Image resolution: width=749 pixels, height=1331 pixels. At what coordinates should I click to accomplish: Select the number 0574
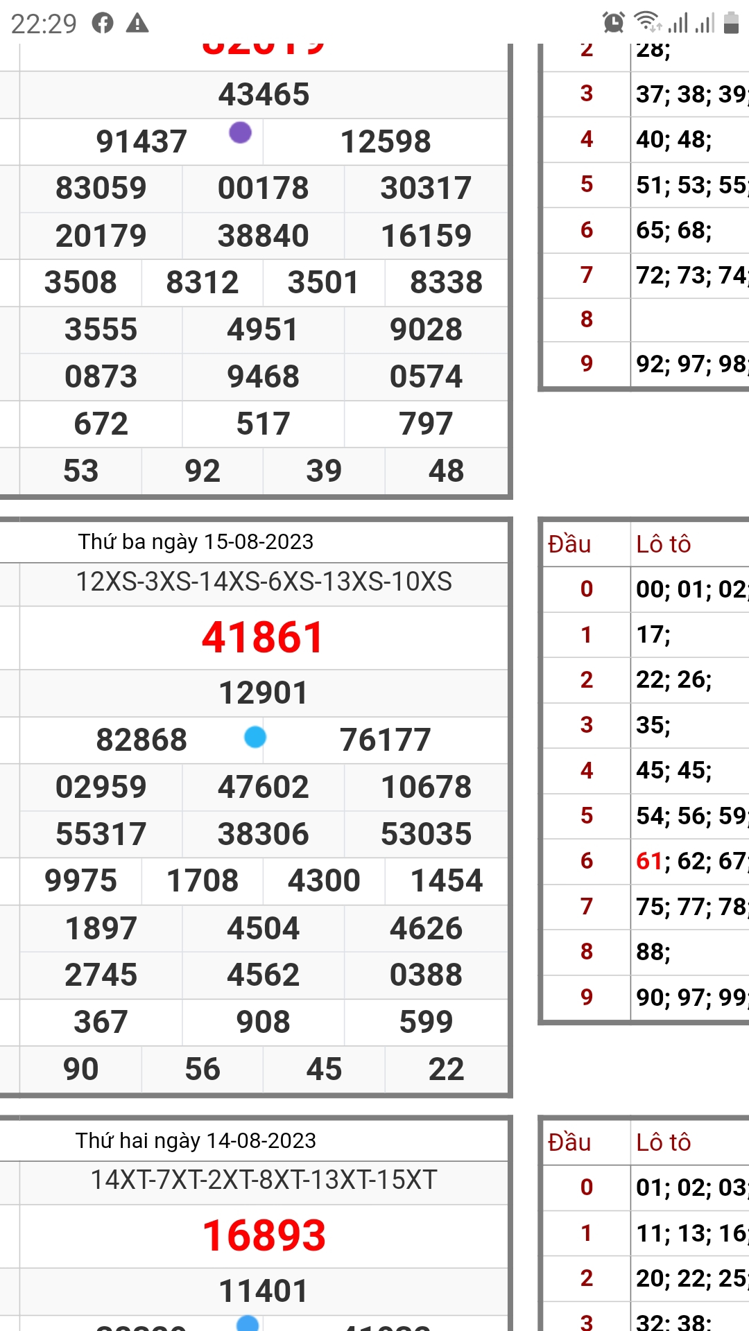click(x=426, y=376)
